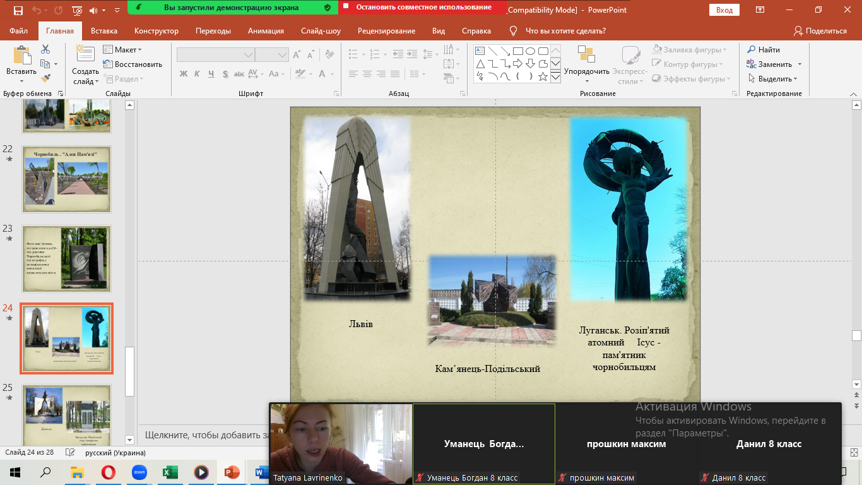Open the Файл menu
Image resolution: width=862 pixels, height=485 pixels.
(19, 31)
